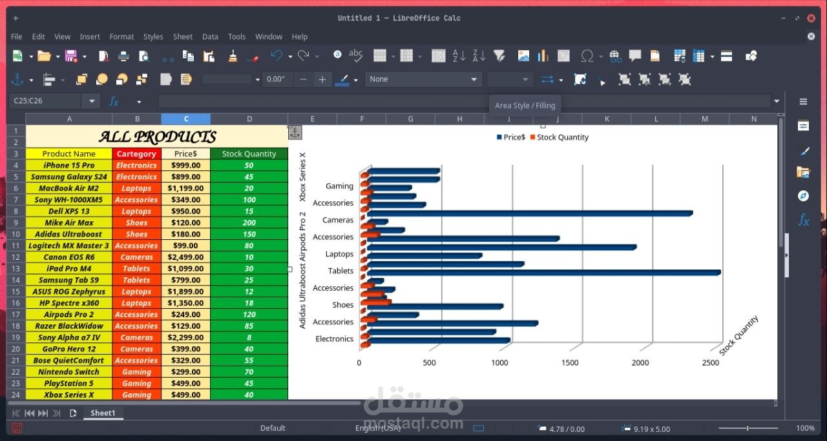Click the Insert Image icon

pos(523,56)
